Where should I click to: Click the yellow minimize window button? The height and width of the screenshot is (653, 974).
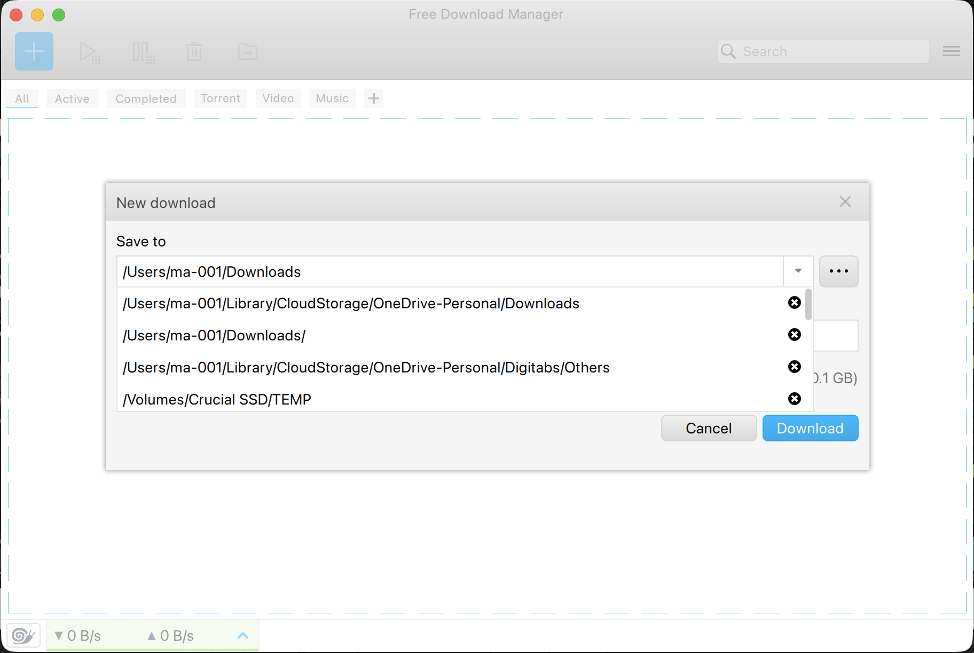[x=37, y=14]
